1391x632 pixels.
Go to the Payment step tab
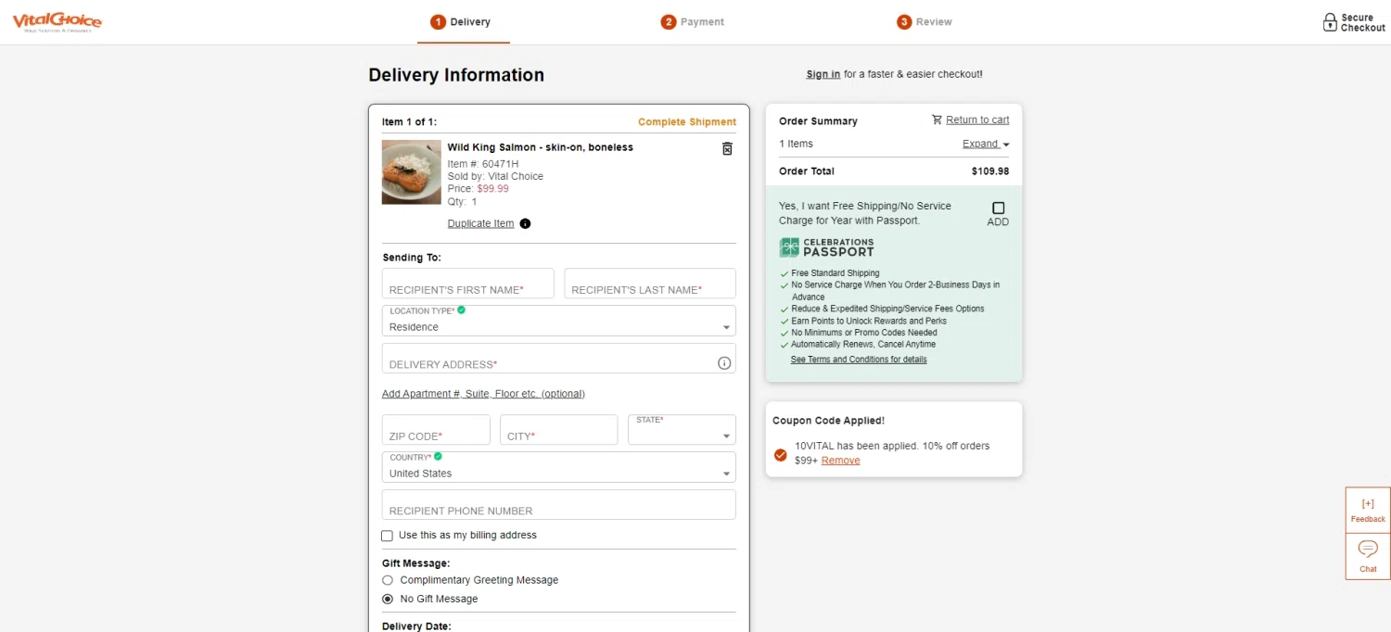point(692,22)
